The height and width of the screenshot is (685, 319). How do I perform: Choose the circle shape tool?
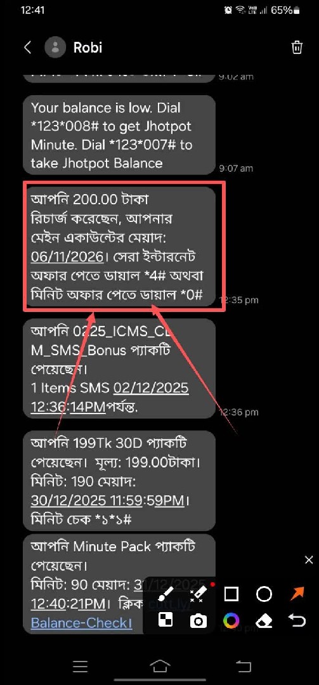(264, 594)
